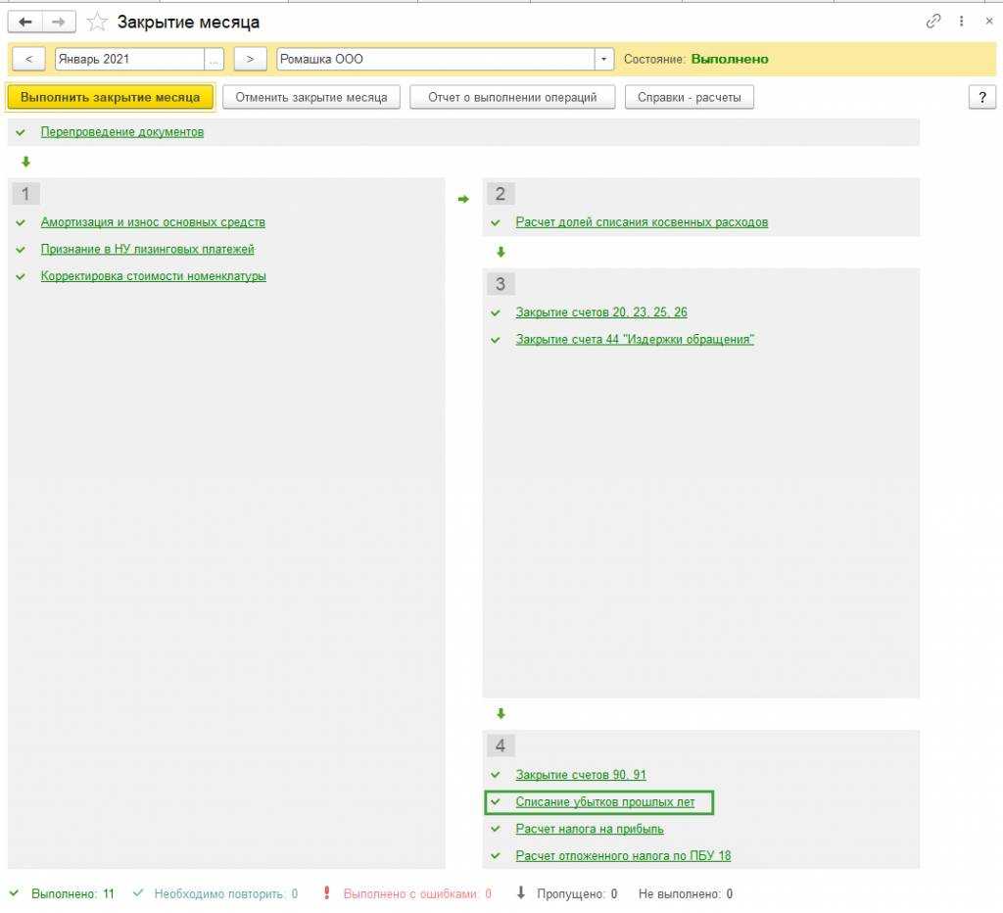Image resolution: width=1003 pixels, height=913 pixels.
Task: Open Амортизация и износ основных средств
Action: (x=153, y=222)
